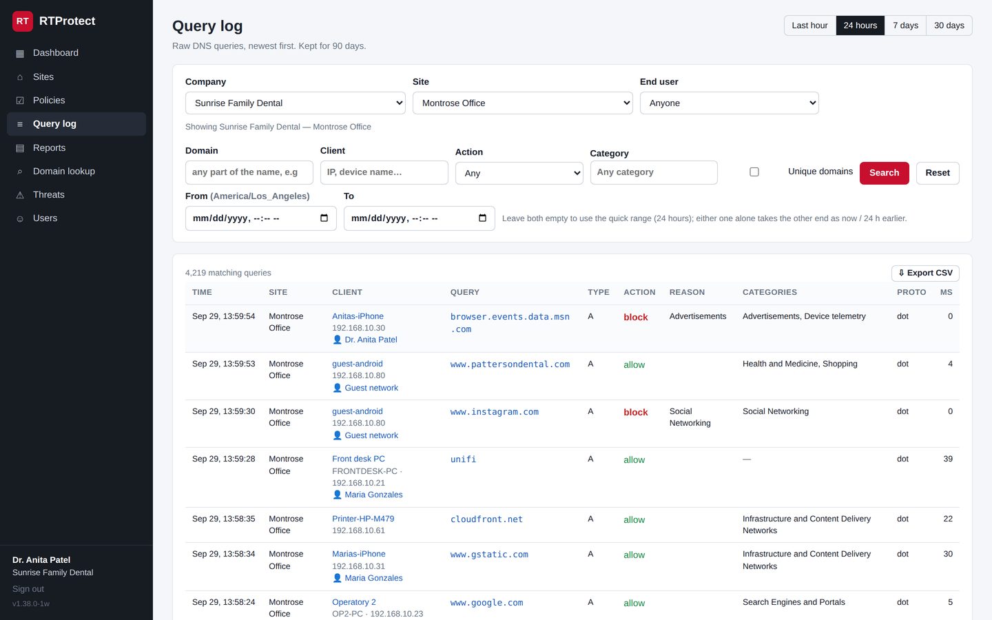Open the Anitas-iPhone client link

(x=358, y=316)
